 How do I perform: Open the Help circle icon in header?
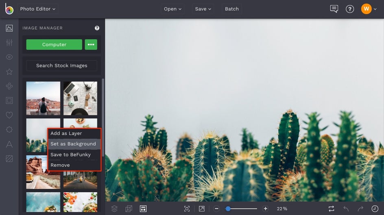pyautogui.click(x=350, y=9)
